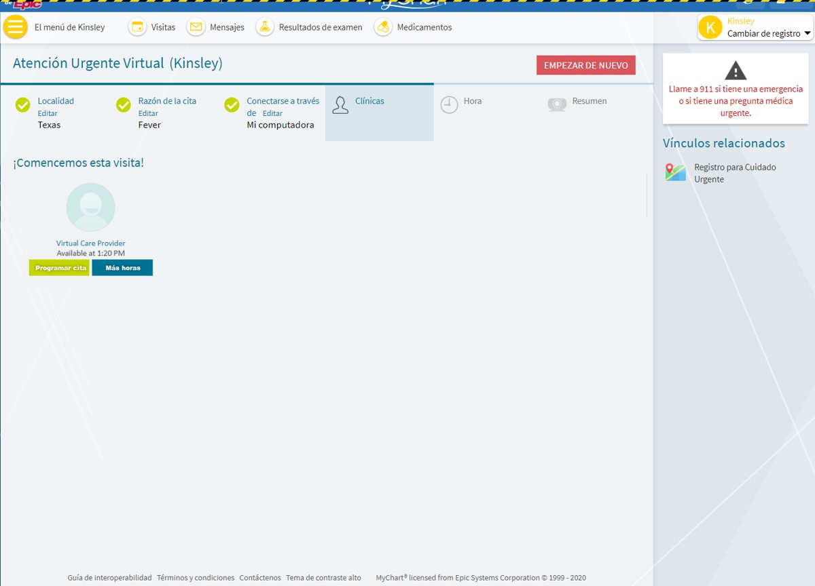Open the Resultados de examen flask icon
Viewport: 815px width, 586px height.
(x=265, y=27)
